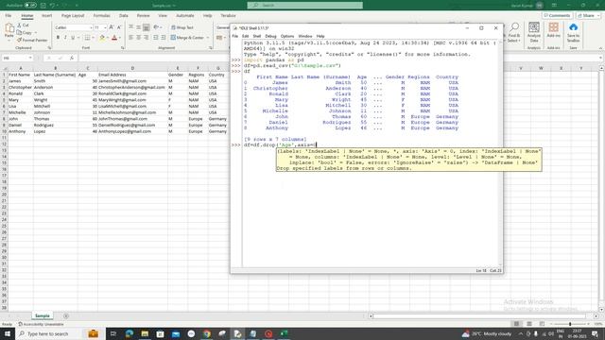Click the Save icon in Excel title bar

click(x=43, y=6)
